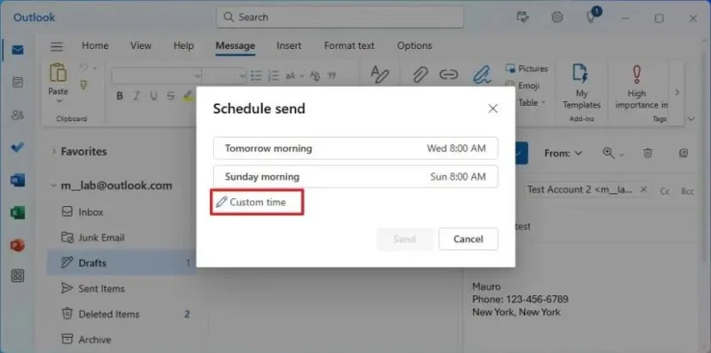
Task: Open the Junk Email folder
Action: click(123, 237)
